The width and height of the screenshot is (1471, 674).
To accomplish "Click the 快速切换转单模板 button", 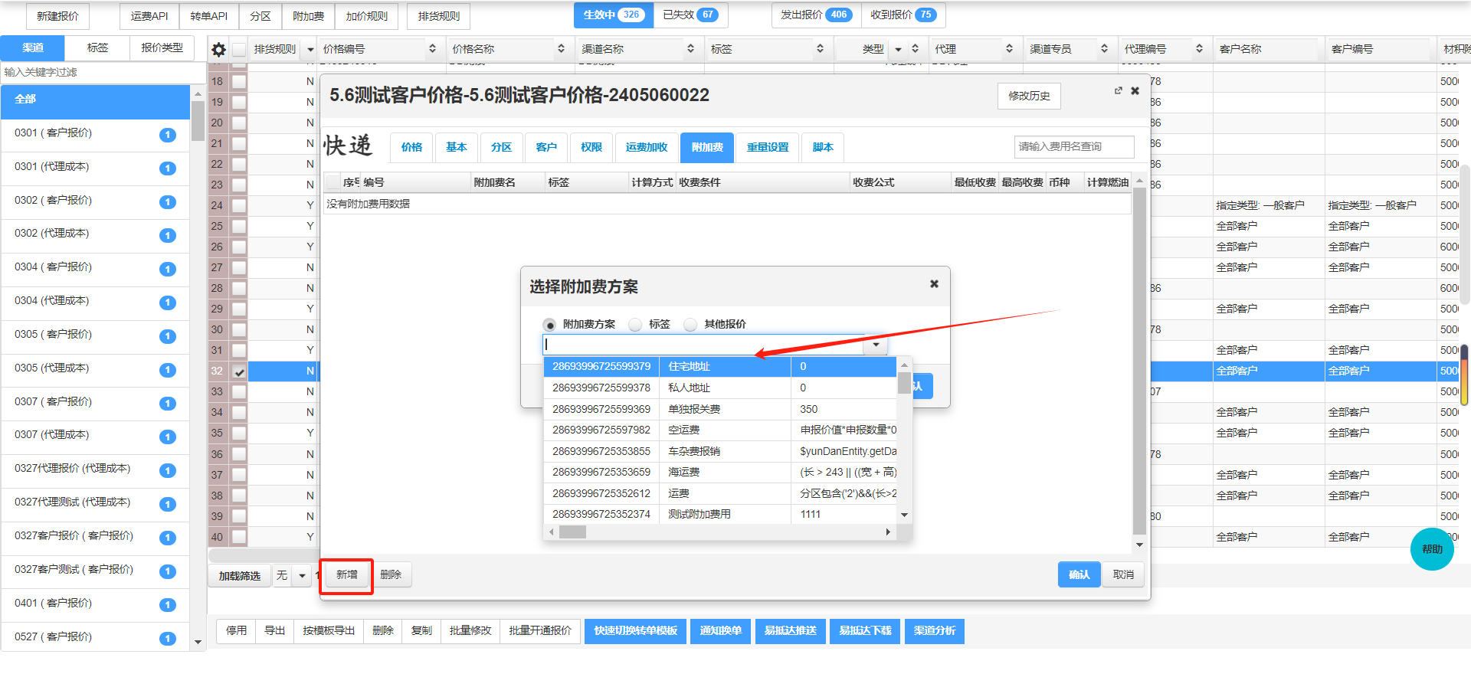I will [x=636, y=631].
